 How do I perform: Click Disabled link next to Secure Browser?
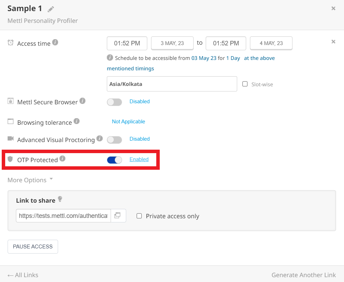coord(140,102)
